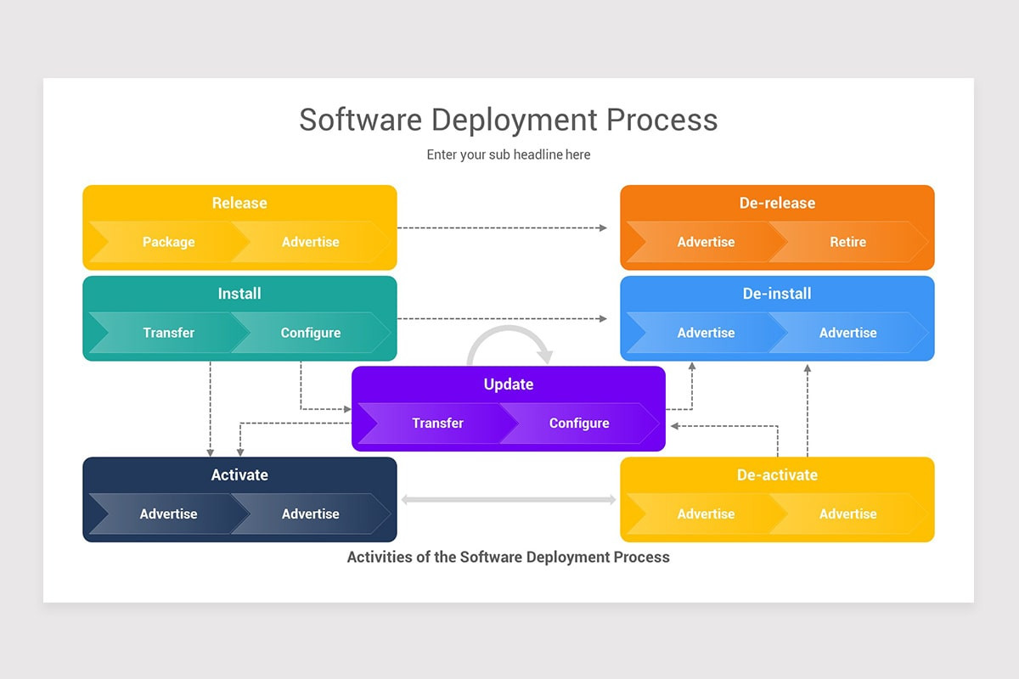Select the Configure arrow in Update block
This screenshot has width=1019, height=679.
pyautogui.click(x=578, y=424)
